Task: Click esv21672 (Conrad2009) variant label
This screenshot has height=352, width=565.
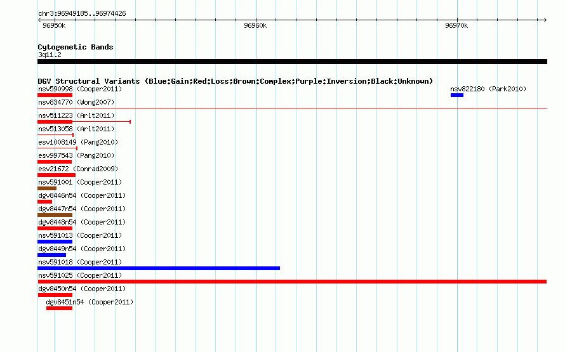Action: pos(78,169)
